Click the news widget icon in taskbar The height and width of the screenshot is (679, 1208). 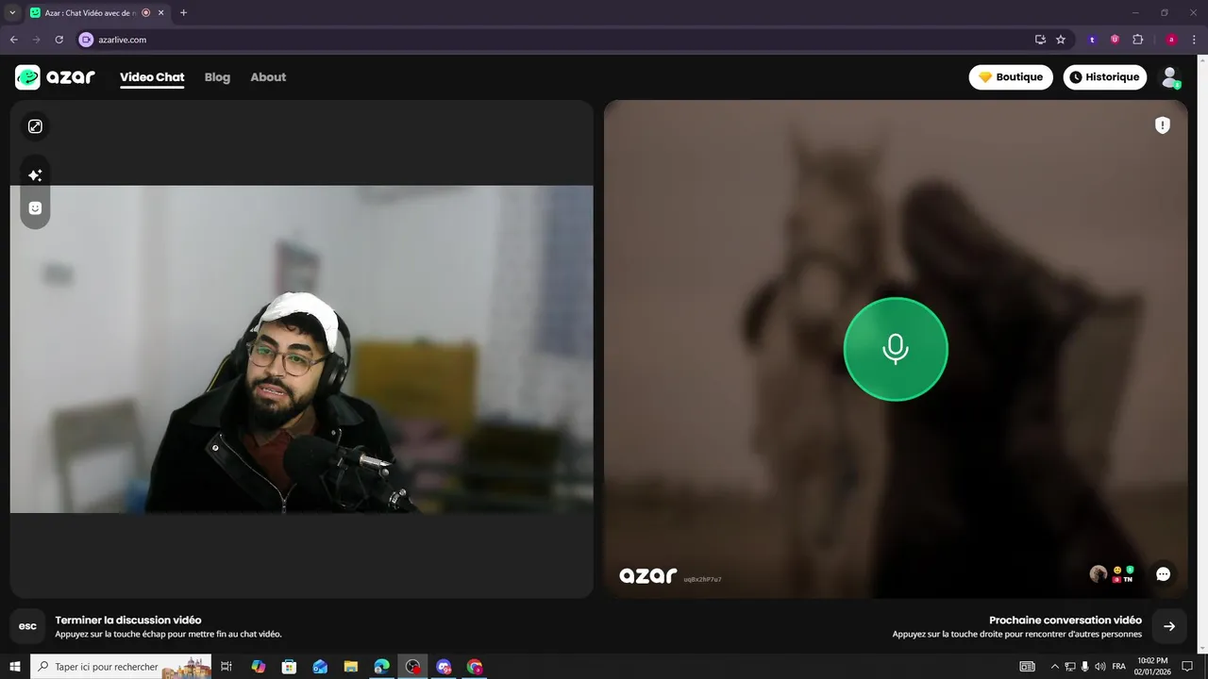[x=1027, y=667]
